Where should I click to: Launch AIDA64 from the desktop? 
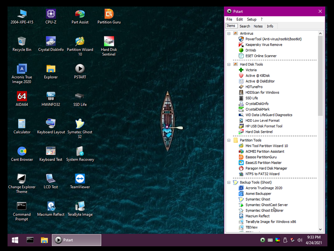(x=22, y=99)
